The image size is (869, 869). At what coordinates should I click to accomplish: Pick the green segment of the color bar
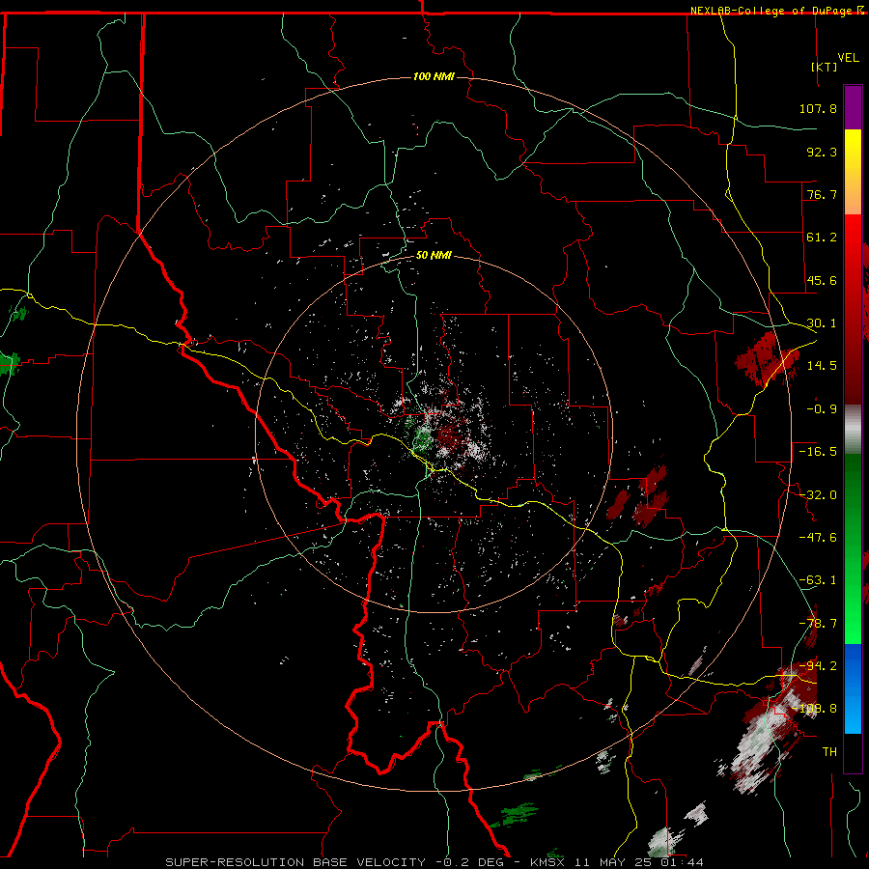coord(853,548)
